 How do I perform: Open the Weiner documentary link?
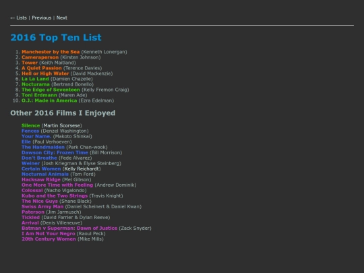(30, 163)
